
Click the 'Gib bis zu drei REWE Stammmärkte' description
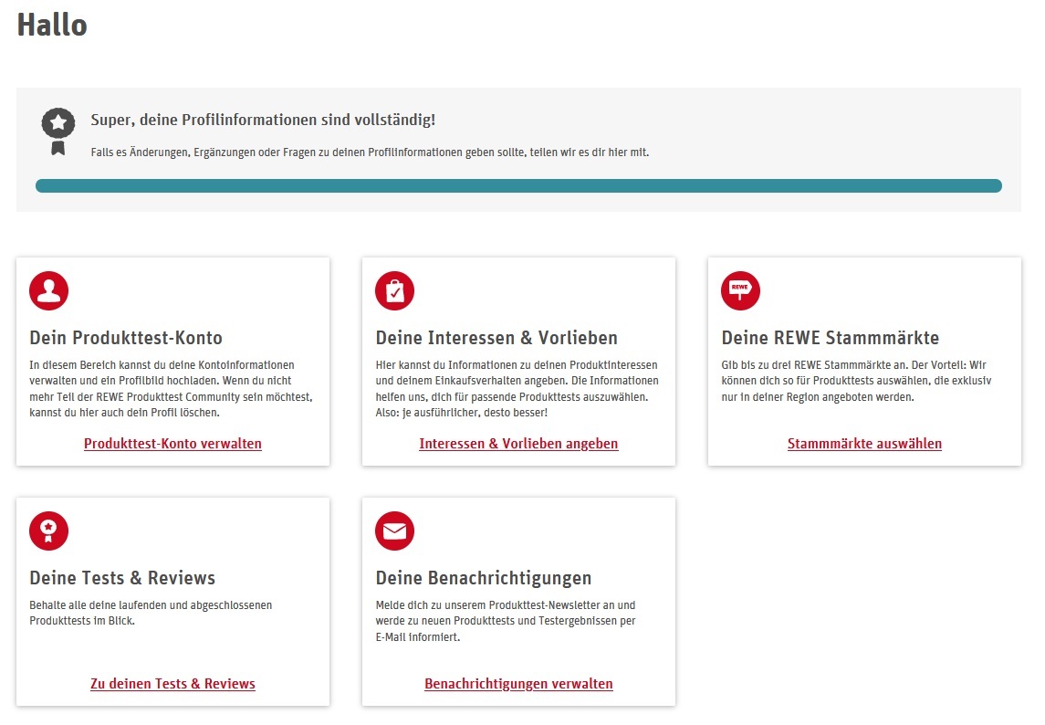(x=856, y=381)
